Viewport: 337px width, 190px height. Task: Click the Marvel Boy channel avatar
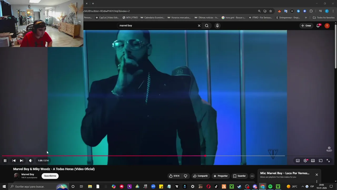(16, 176)
